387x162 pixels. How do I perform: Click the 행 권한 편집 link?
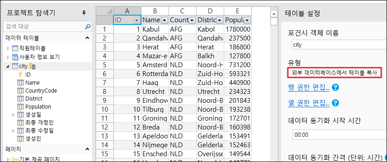[309, 87]
